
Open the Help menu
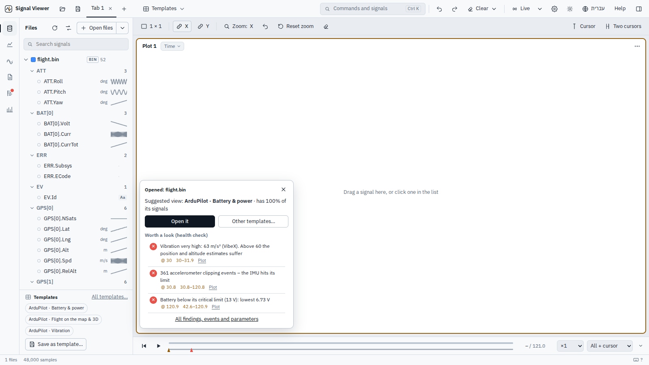click(620, 9)
